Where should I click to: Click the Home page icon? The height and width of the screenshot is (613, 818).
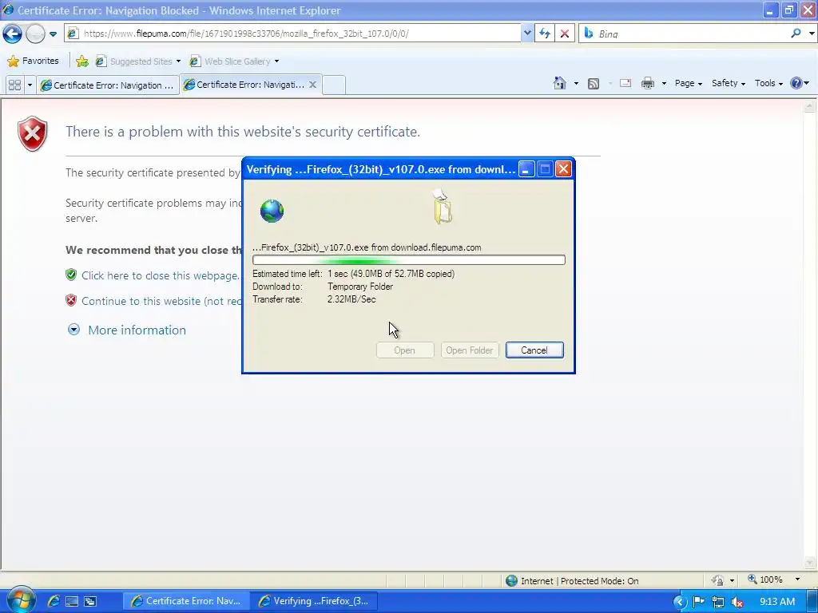[x=560, y=83]
